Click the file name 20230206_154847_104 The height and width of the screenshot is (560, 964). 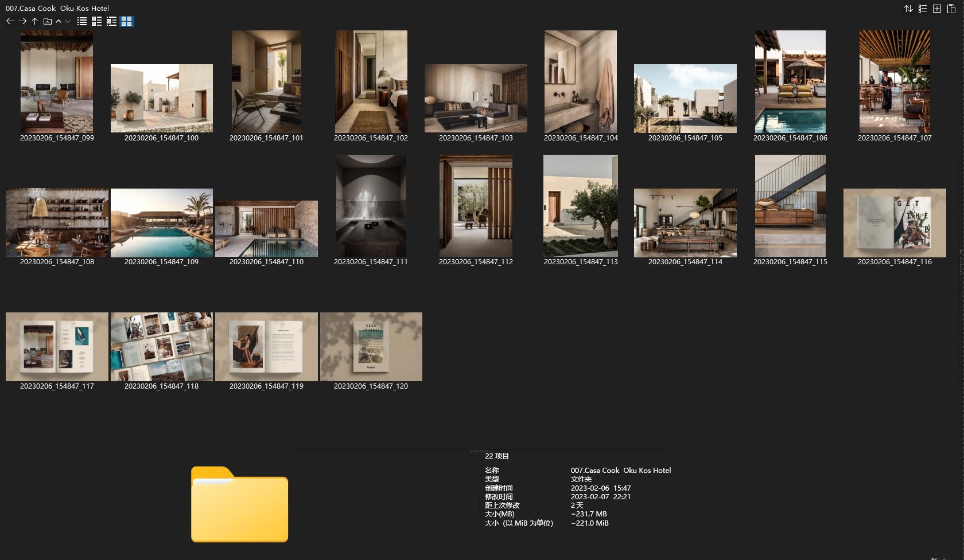point(581,138)
